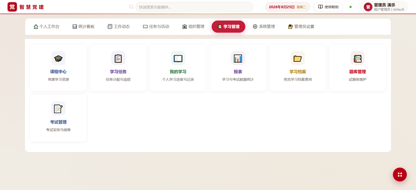This screenshot has height=190, width=416.
Task: Click the lock icon beside 管理员设置
Action: point(290,26)
